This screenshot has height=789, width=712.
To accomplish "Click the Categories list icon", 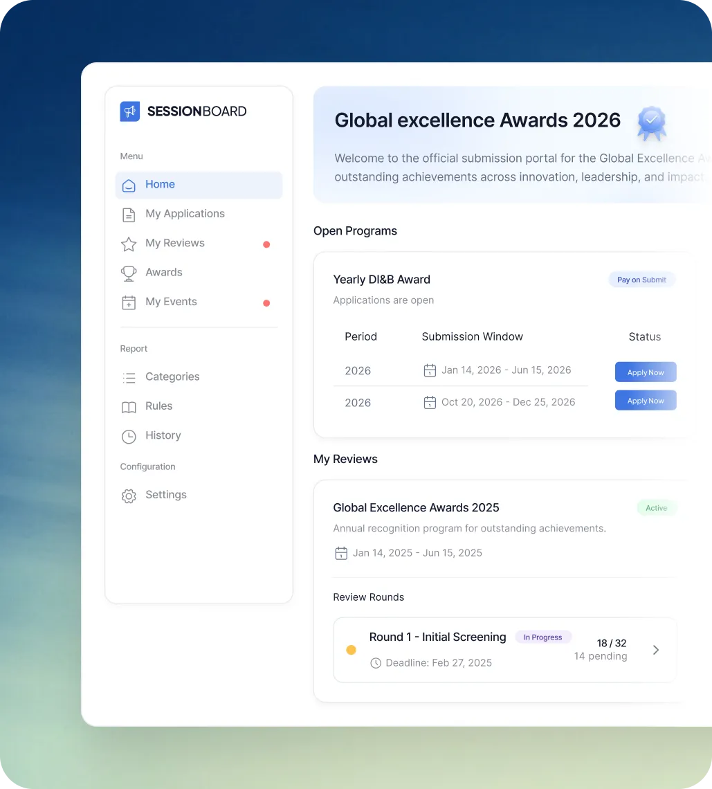I will tap(129, 377).
